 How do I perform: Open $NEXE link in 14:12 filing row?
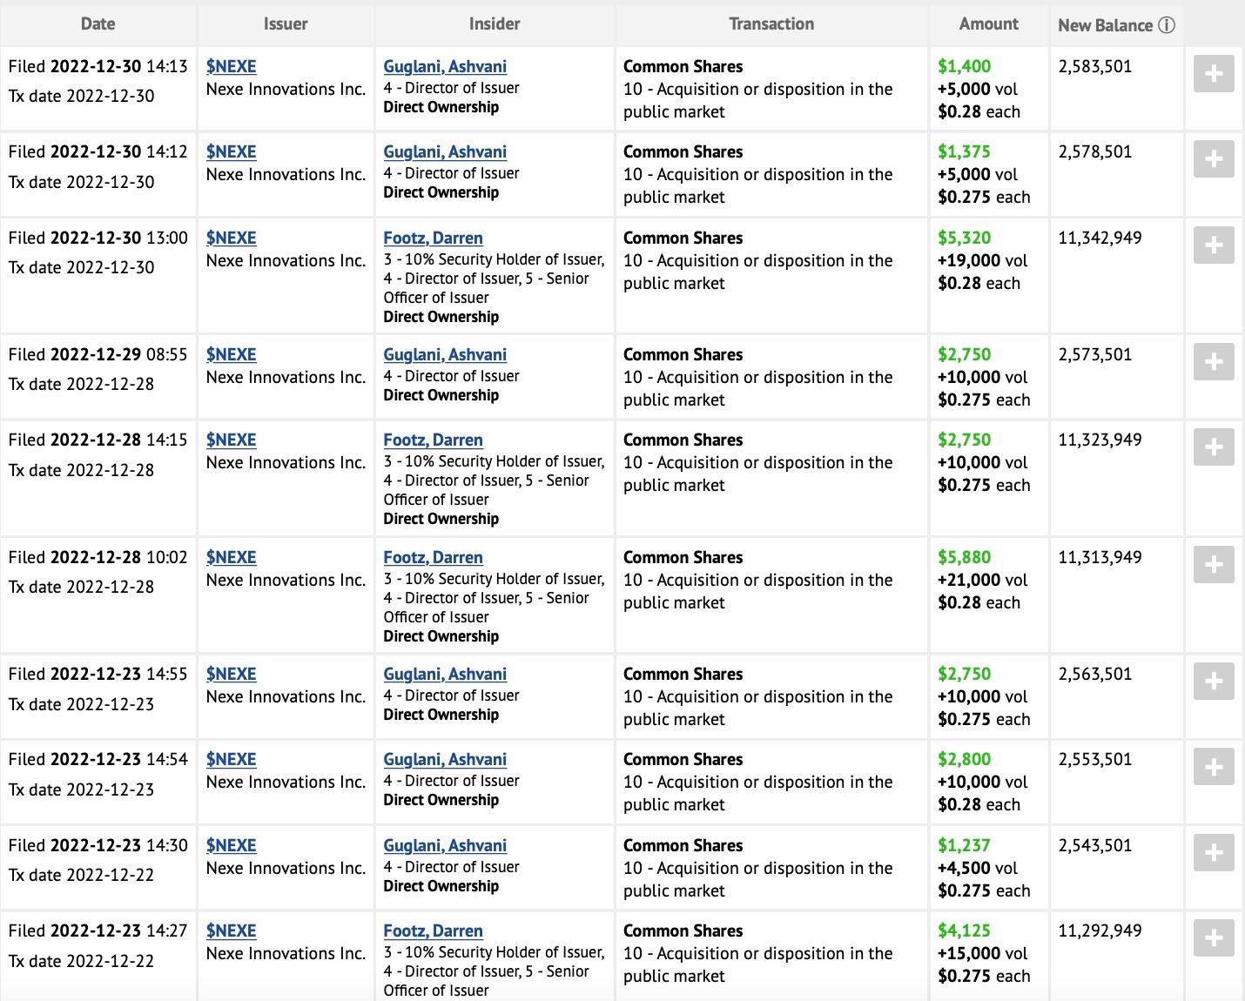pos(232,151)
